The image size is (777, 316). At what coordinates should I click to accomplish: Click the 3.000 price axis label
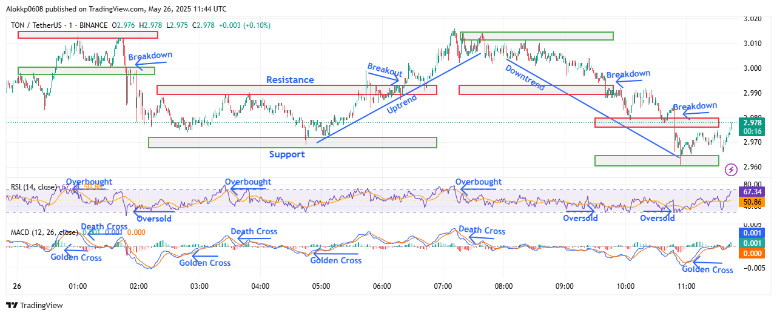753,68
